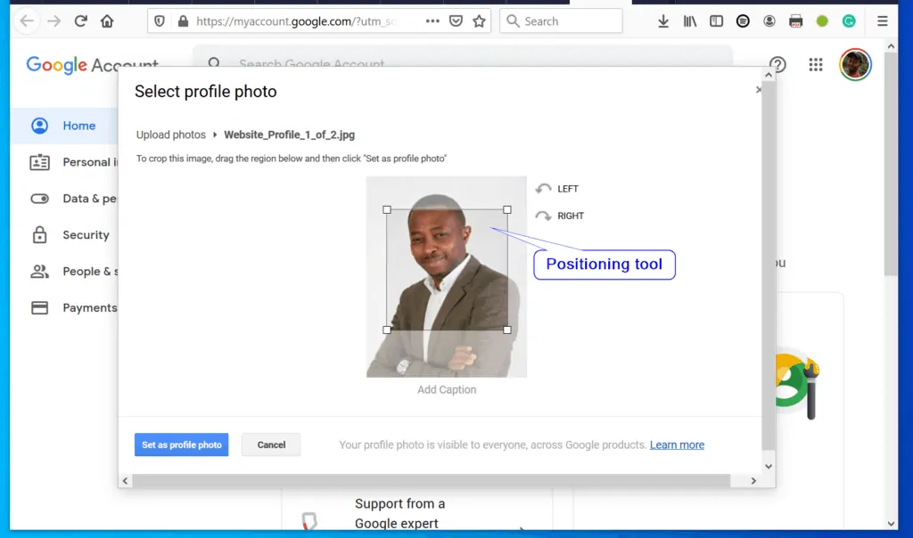
Task: Rotate the photo right
Action: [x=558, y=216]
